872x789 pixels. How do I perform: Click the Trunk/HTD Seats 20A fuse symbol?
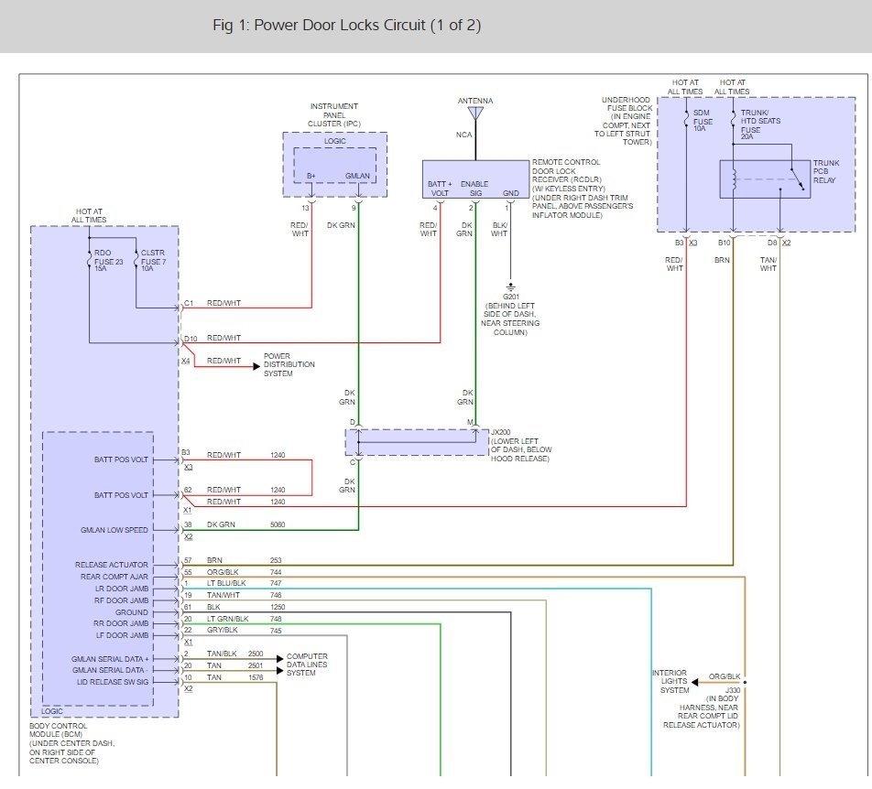click(733, 116)
